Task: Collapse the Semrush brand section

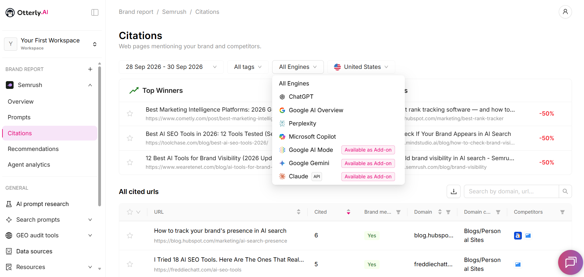Action: [90, 85]
